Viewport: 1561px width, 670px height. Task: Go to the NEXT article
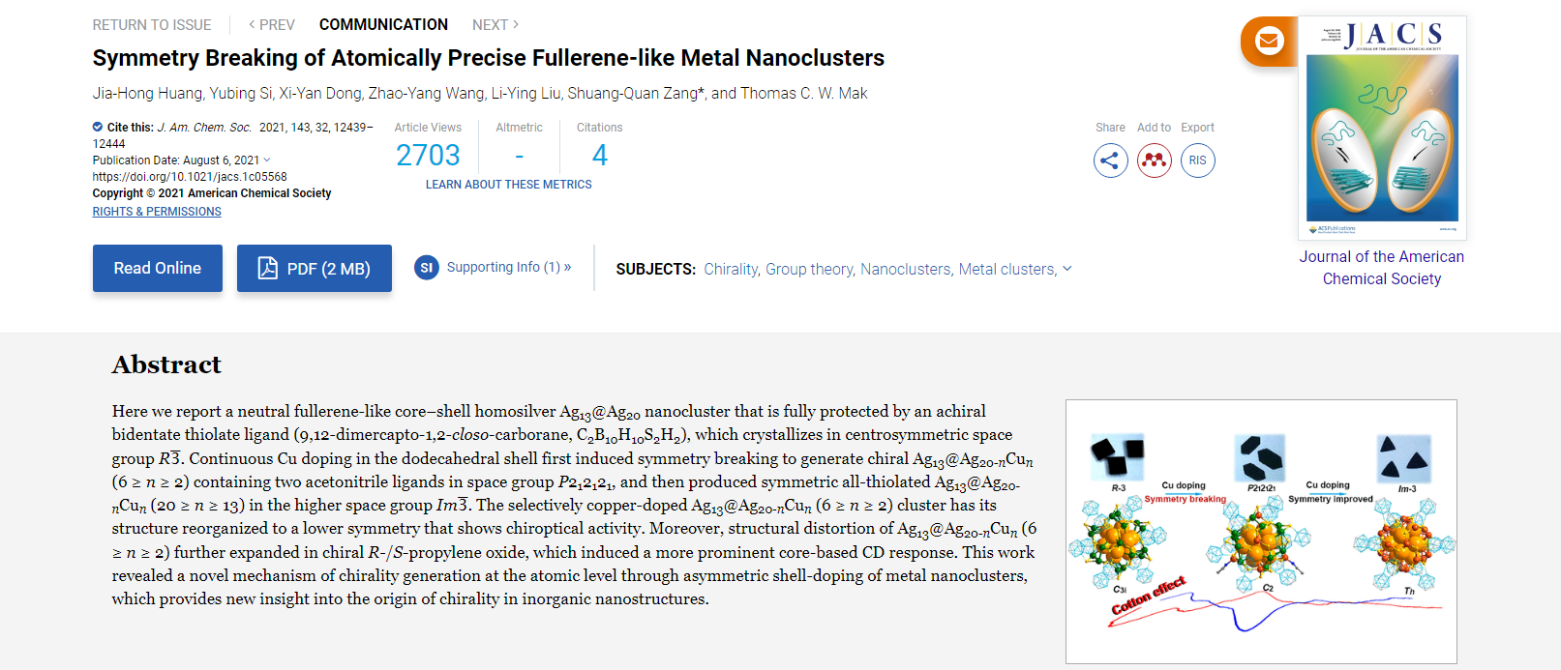coord(495,25)
